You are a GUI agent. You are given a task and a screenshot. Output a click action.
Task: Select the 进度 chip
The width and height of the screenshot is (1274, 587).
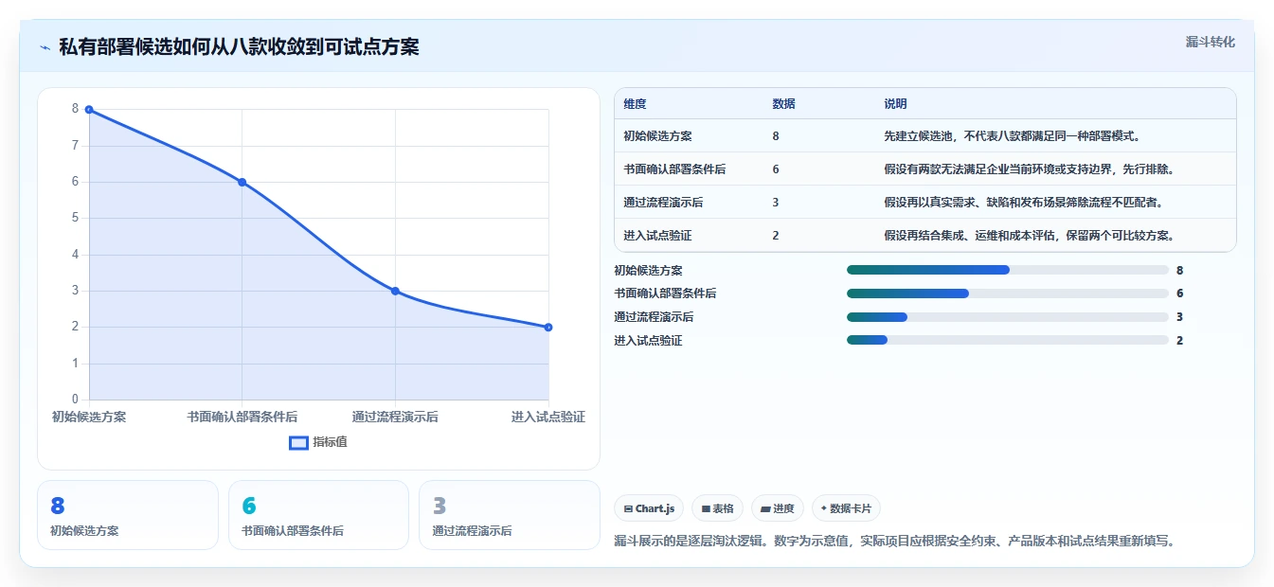click(x=778, y=508)
